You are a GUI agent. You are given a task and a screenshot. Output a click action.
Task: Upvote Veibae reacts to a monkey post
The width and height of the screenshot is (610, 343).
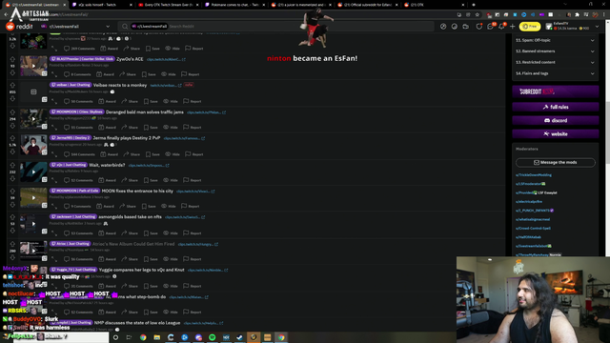pyautogui.click(x=12, y=85)
